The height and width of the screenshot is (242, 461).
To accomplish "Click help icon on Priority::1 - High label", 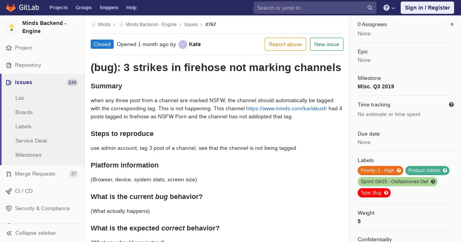I will (x=399, y=171).
